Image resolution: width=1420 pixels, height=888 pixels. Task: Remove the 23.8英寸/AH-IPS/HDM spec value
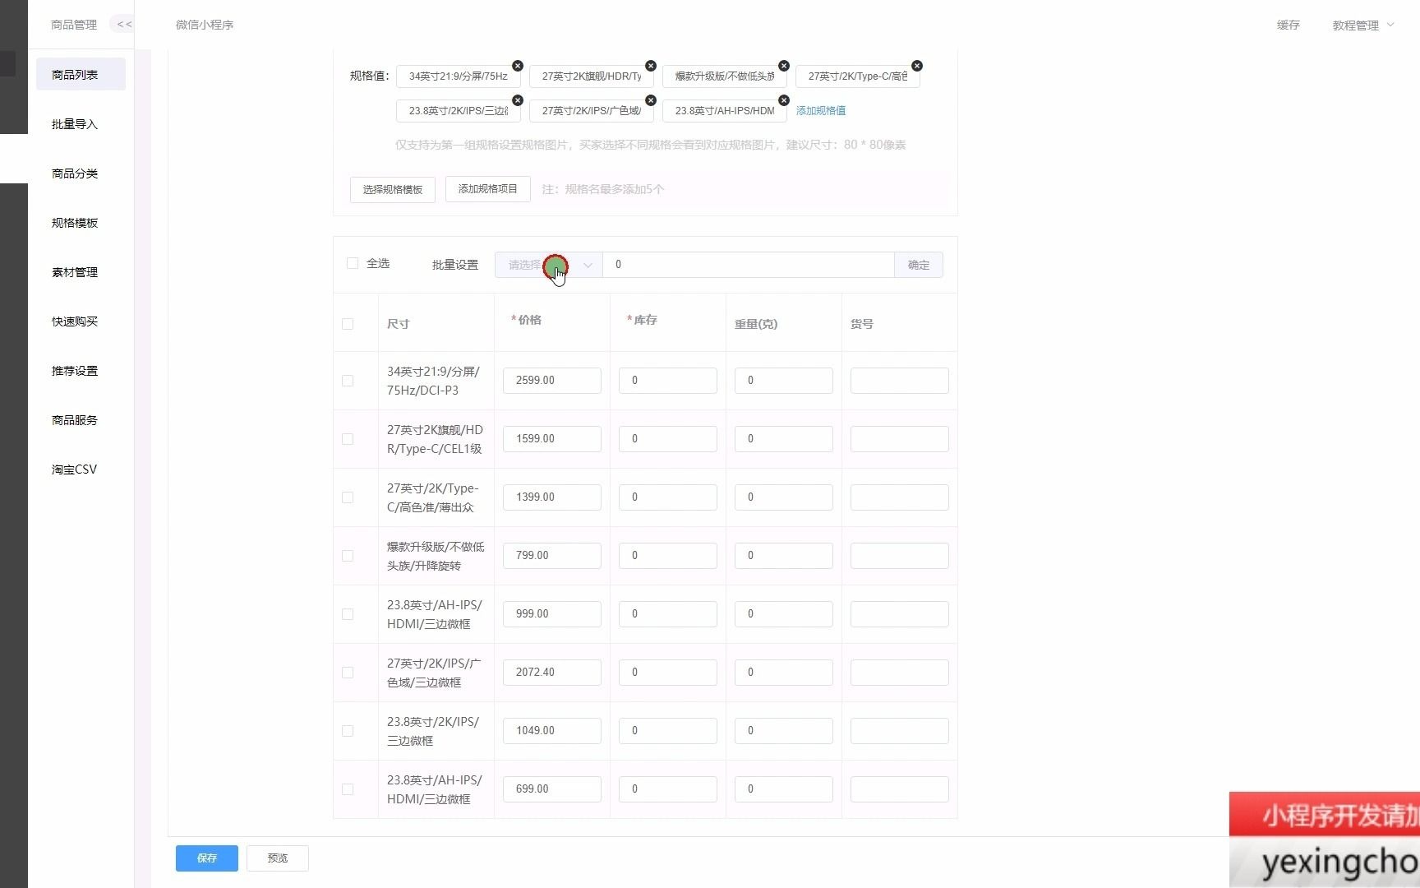[783, 99]
